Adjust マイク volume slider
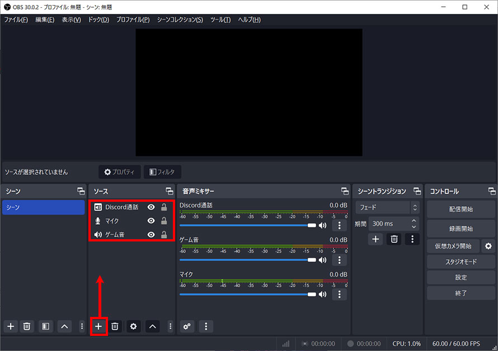 coord(248,294)
